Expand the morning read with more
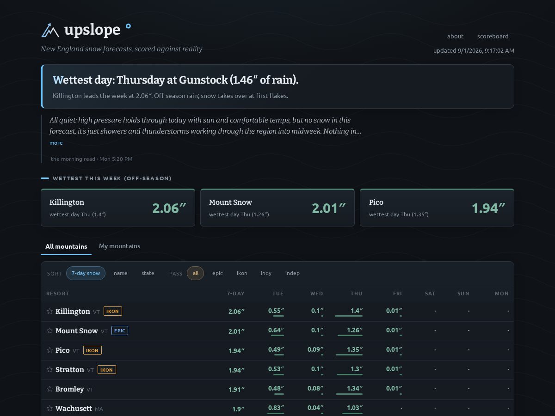This screenshot has height=416, width=555. coord(56,143)
